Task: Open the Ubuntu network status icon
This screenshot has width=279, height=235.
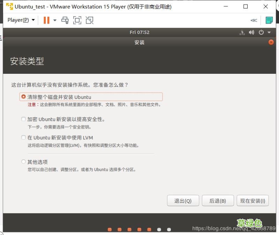Action: click(242, 32)
